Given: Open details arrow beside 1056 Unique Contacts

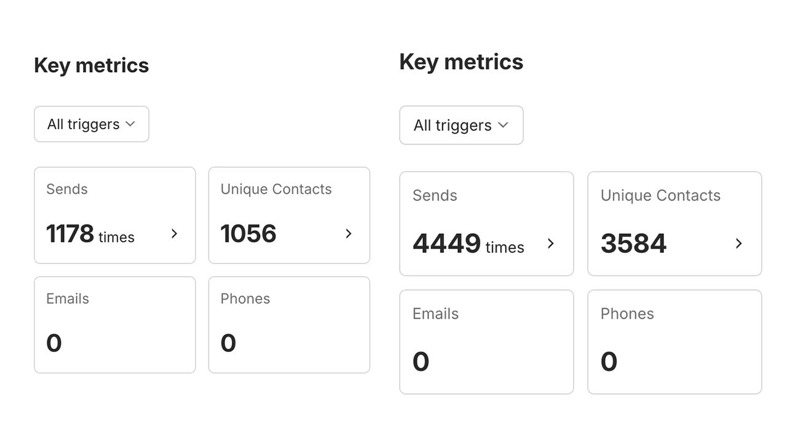Looking at the screenshot, I should 349,234.
